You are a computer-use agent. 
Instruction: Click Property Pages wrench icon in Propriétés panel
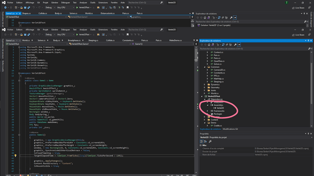coord(210,142)
